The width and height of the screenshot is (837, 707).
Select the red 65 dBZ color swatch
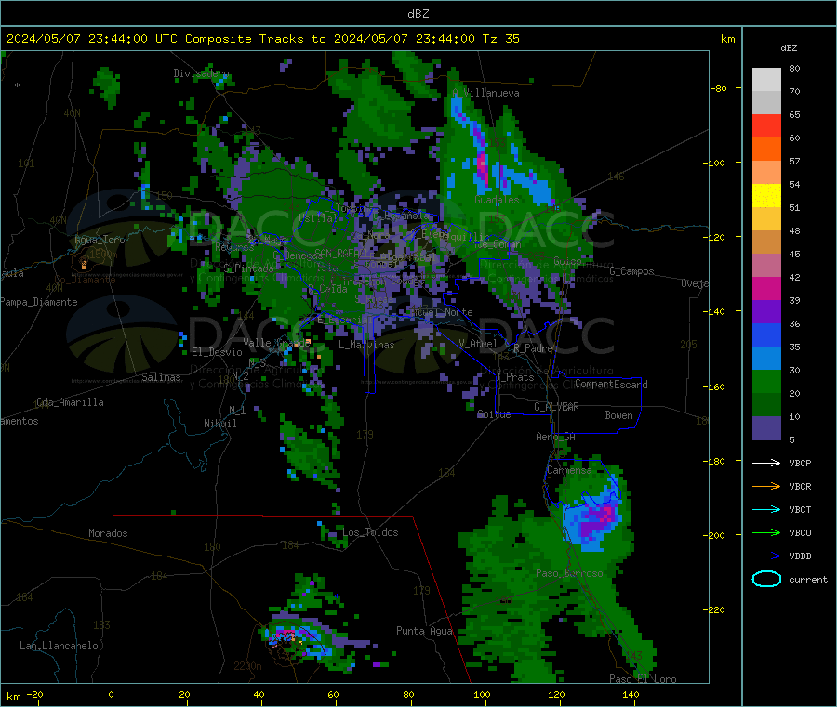pos(766,125)
